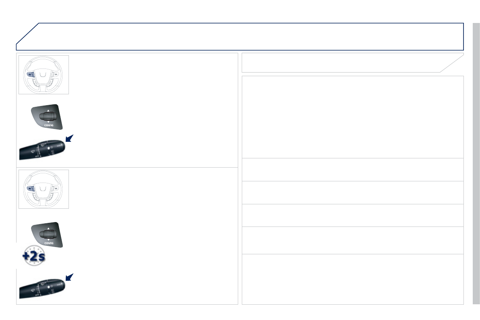Screen dimensions: 480x320
Task: Click the lower blue arrow near stalk tip
Action: pyautogui.click(x=69, y=276)
